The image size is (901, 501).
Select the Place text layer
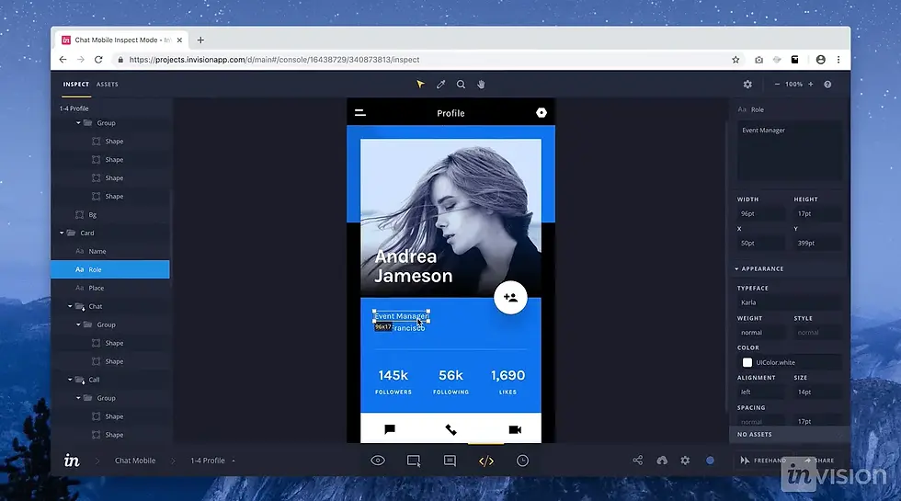click(x=110, y=288)
